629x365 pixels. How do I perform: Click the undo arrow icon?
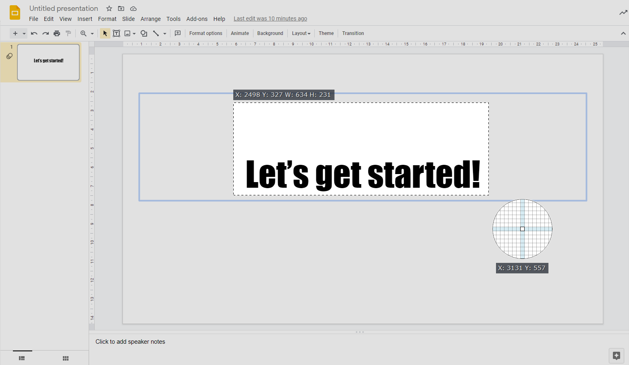click(34, 33)
